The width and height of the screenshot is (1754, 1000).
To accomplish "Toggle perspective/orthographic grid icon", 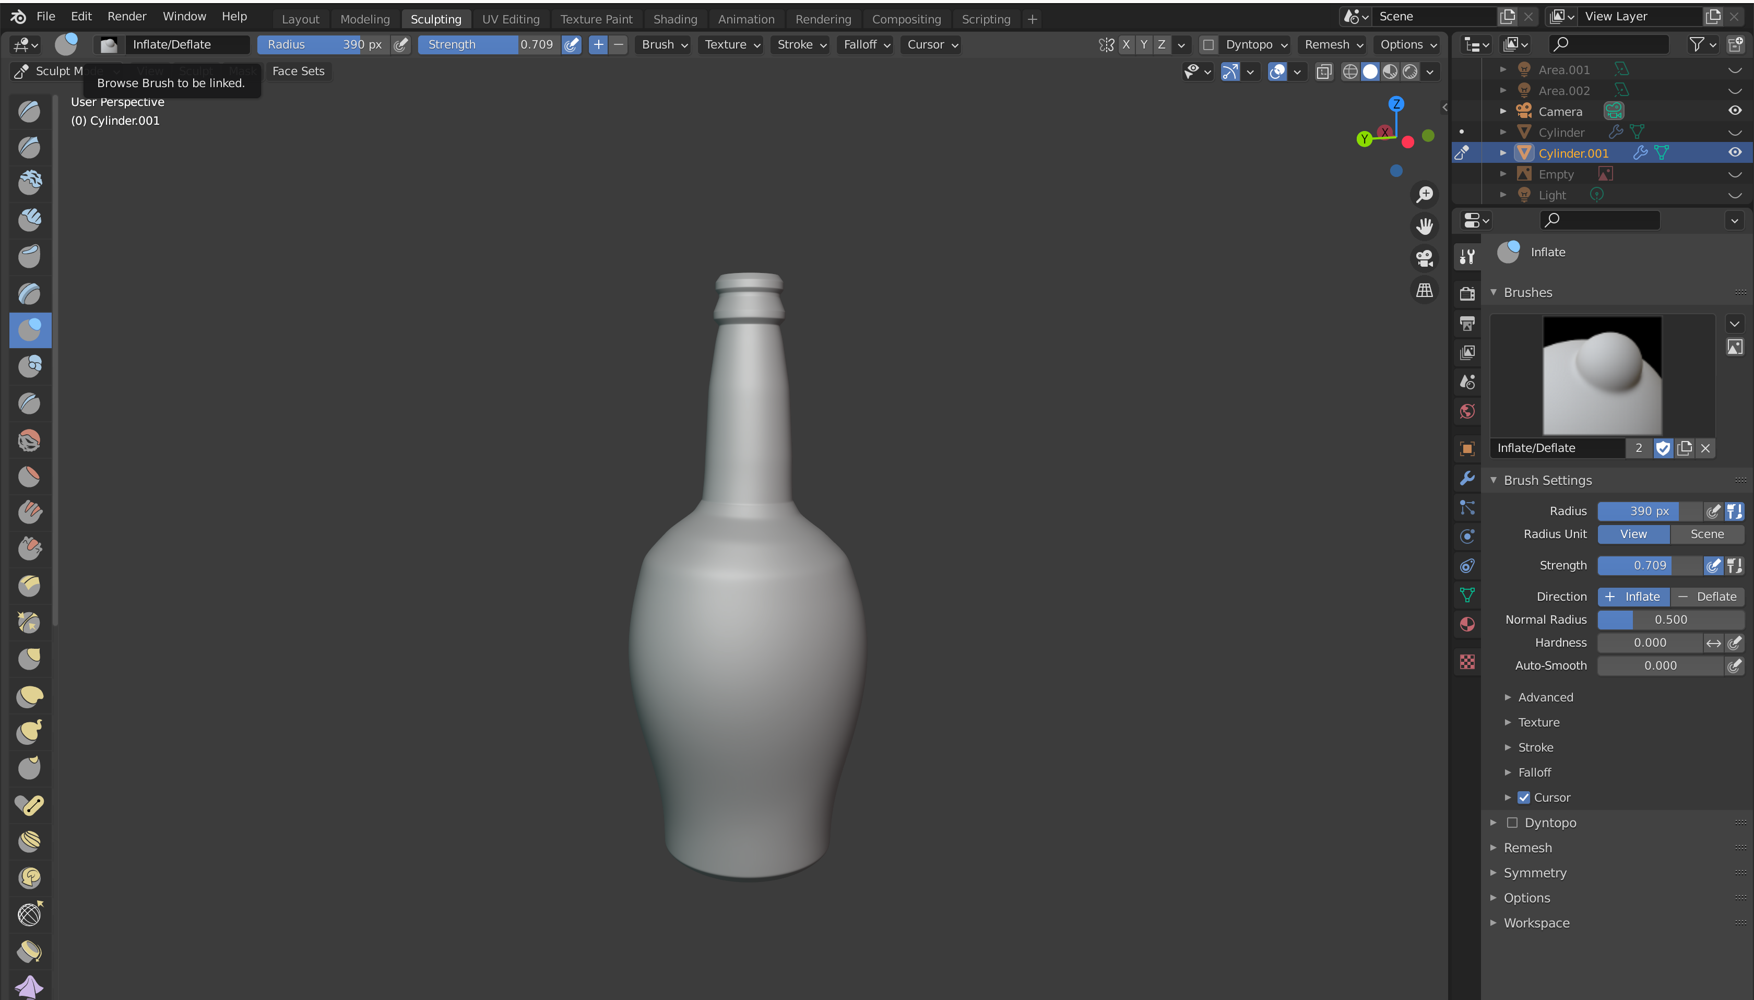I will pyautogui.click(x=1425, y=291).
